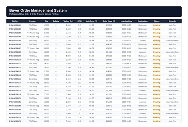Screen dimensions: 188x127
Task: Select PO number POMG264102
Action: (15, 29)
